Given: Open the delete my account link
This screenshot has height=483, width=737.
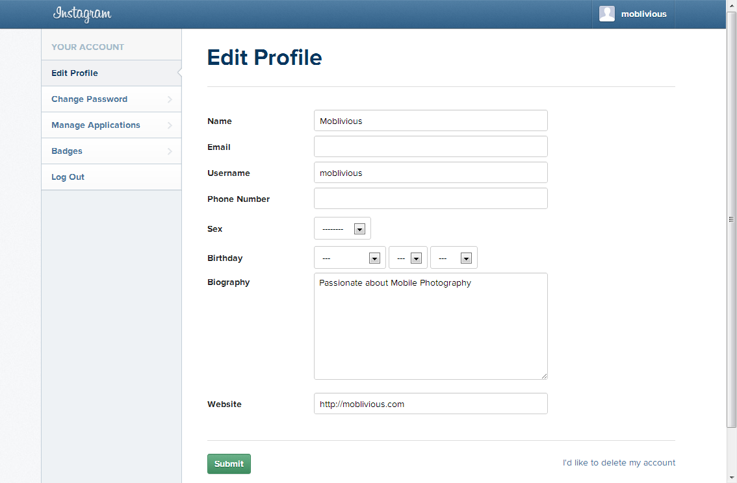Looking at the screenshot, I should [x=619, y=462].
